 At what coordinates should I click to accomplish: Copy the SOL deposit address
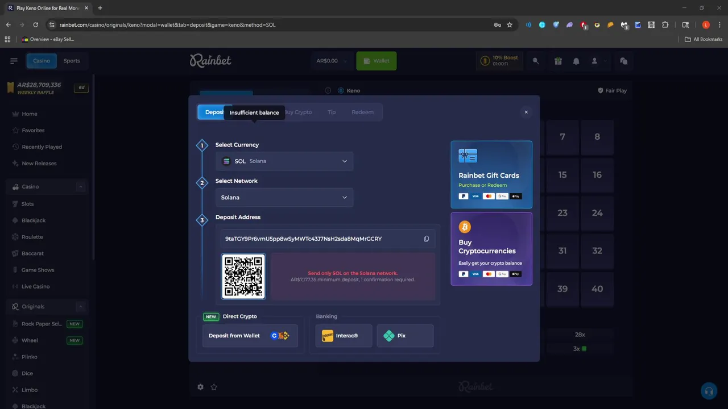tap(427, 239)
